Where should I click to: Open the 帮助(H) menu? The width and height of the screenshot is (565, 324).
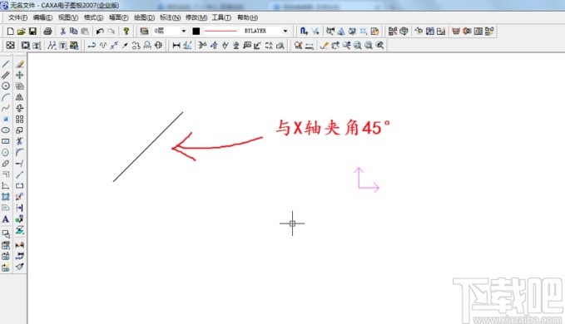click(x=247, y=17)
